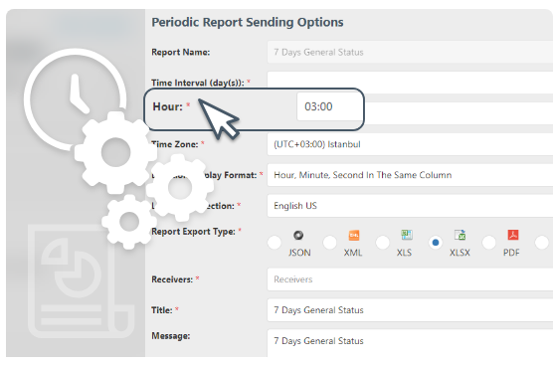Choose the PDF export radio button
The image size is (553, 366).
tap(488, 243)
